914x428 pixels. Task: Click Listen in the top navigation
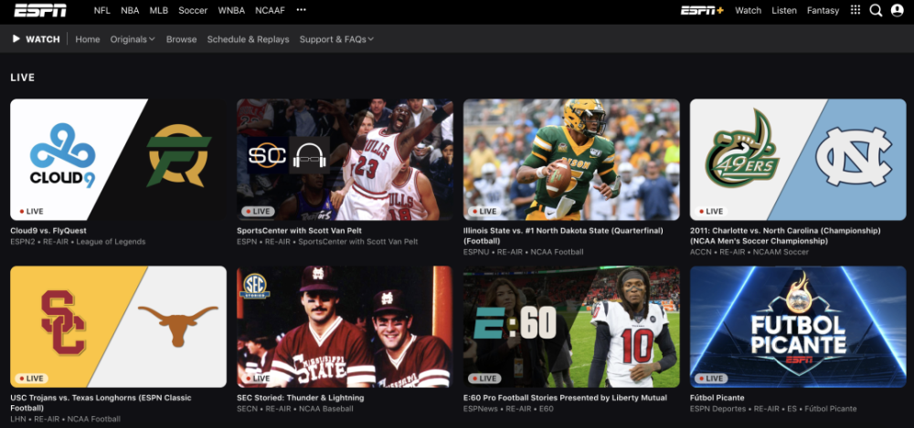tap(784, 10)
